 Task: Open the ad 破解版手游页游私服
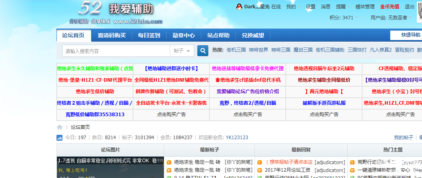[x=324, y=103]
